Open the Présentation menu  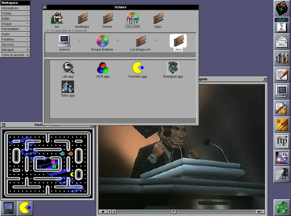point(15,29)
